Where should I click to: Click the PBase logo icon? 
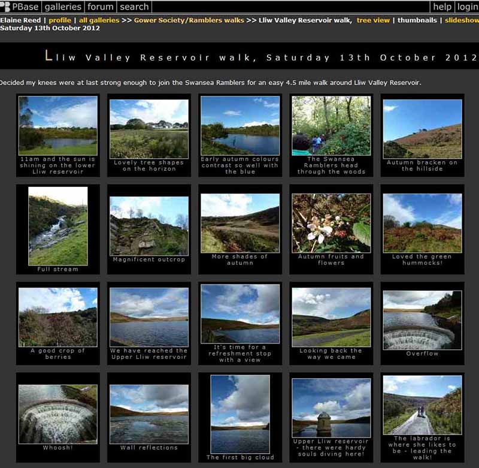tap(5, 7)
